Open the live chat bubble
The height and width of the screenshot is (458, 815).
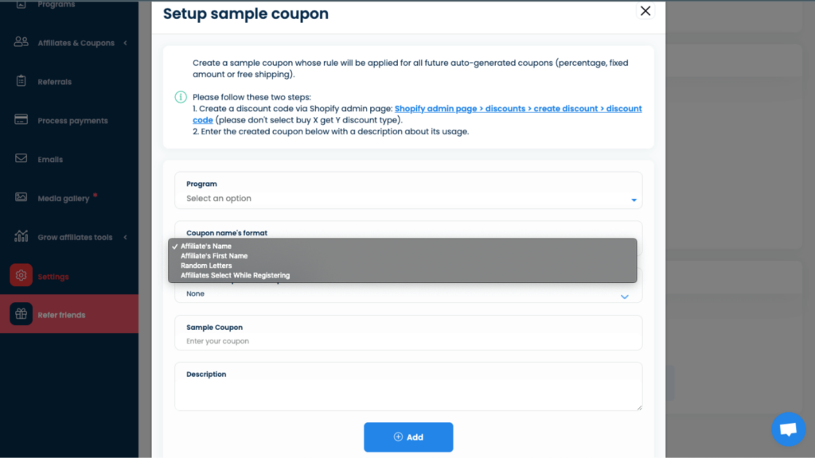789,429
